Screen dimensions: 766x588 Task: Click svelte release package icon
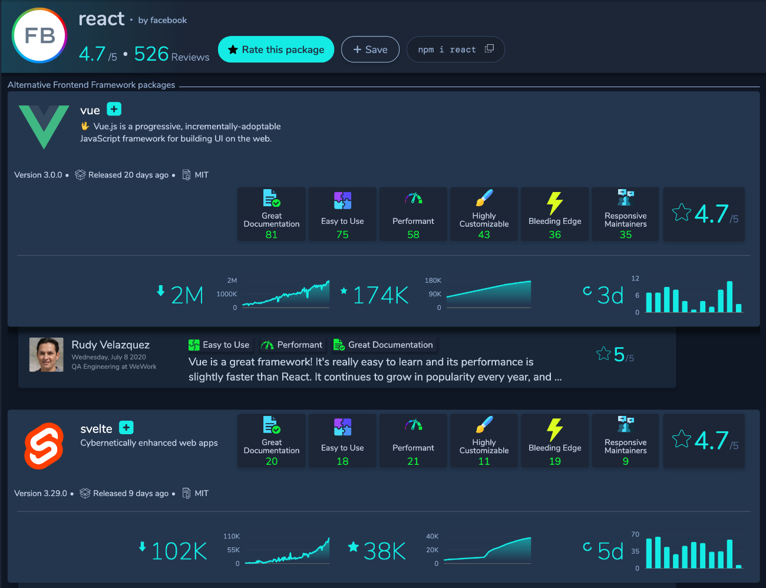85,493
